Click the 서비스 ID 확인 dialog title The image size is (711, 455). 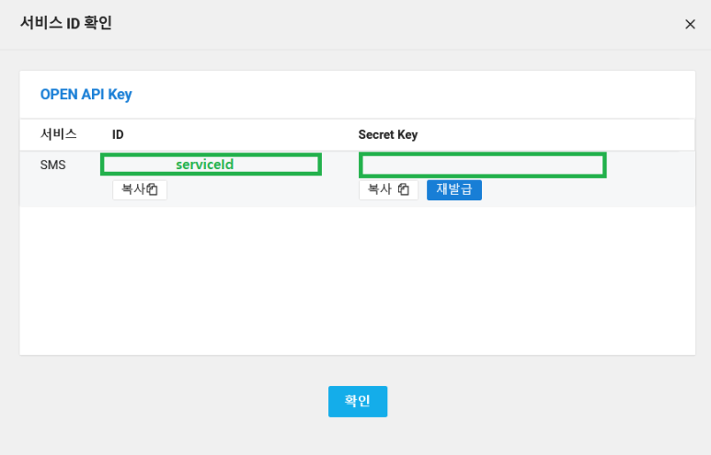pyautogui.click(x=66, y=23)
